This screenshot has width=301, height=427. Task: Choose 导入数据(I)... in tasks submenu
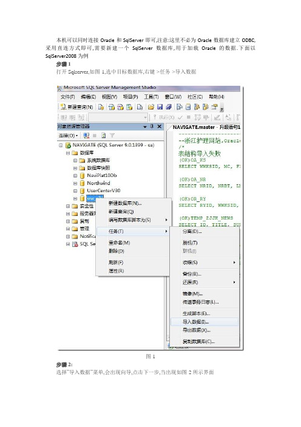(205, 322)
